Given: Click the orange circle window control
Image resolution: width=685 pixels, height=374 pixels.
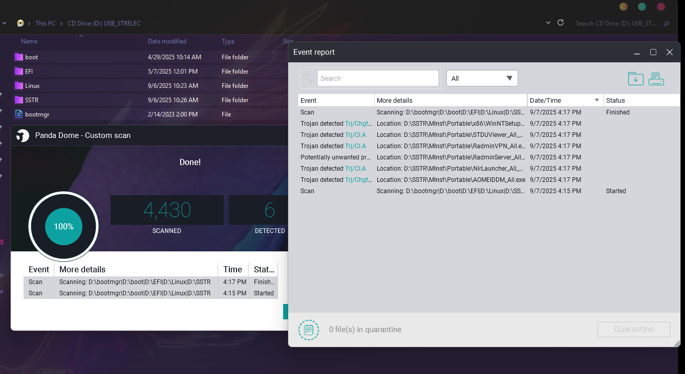Looking at the screenshot, I should coord(624,7).
